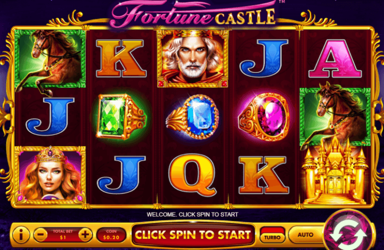Viewport: 384px width, 250px height.
Task: Open the Auto play options
Action: [305, 235]
